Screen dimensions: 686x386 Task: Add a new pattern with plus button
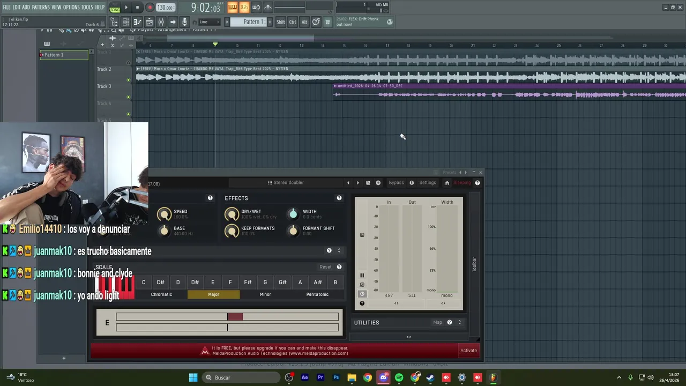pyautogui.click(x=270, y=22)
